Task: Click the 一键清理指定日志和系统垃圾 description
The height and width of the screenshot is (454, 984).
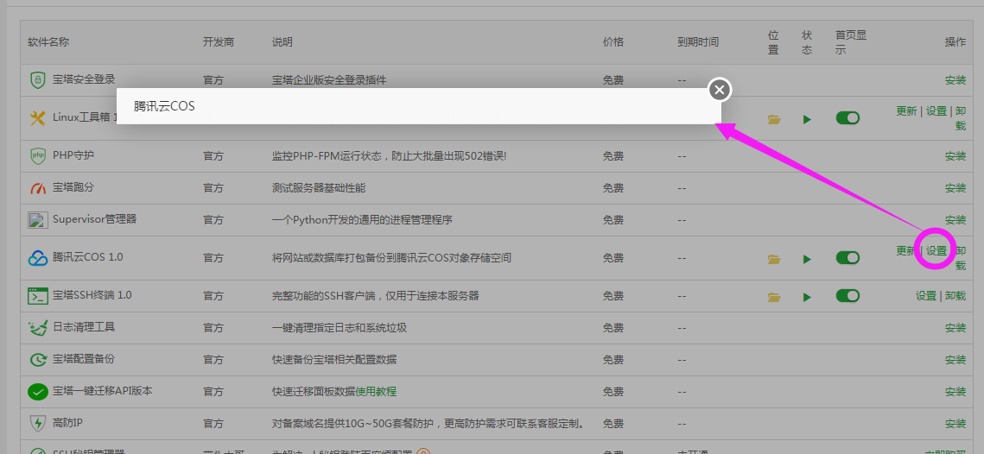Action: coord(340,327)
